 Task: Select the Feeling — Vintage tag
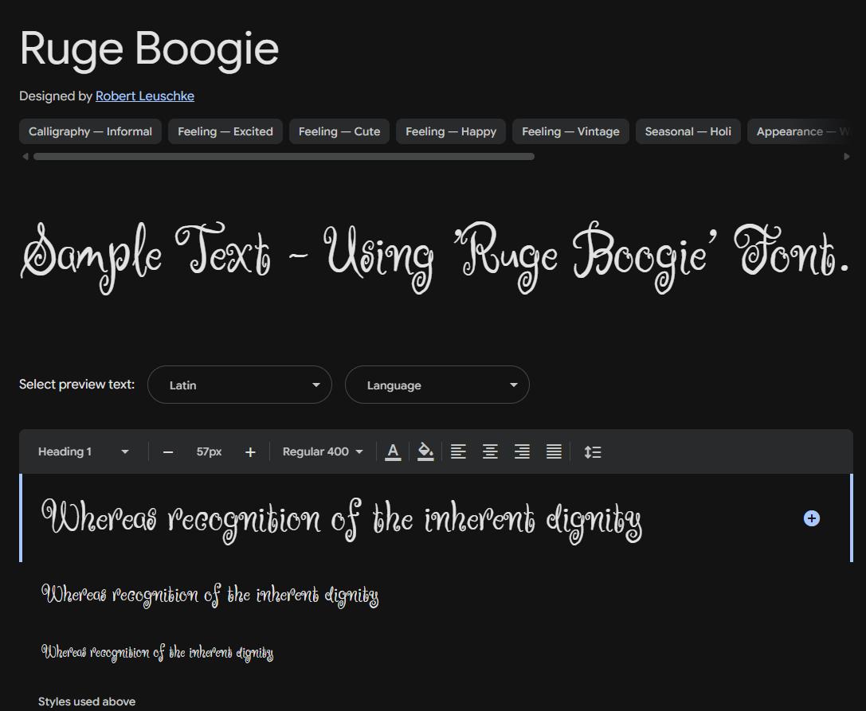click(x=570, y=131)
